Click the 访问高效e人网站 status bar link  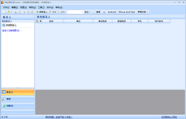[x=169, y=117]
